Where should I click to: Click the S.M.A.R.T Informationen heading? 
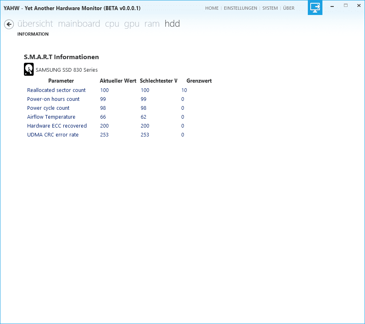pyautogui.click(x=61, y=57)
